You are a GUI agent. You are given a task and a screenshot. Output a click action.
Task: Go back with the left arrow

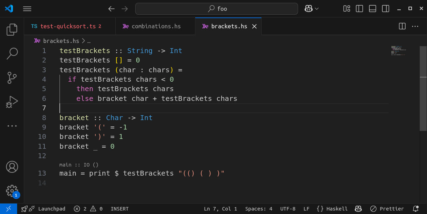[111, 9]
